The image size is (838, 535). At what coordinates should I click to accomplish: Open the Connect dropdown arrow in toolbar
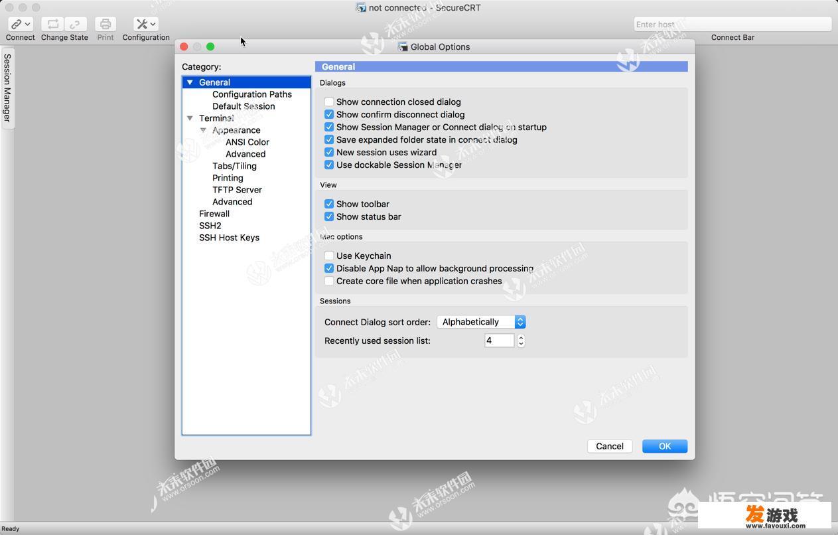click(x=28, y=24)
